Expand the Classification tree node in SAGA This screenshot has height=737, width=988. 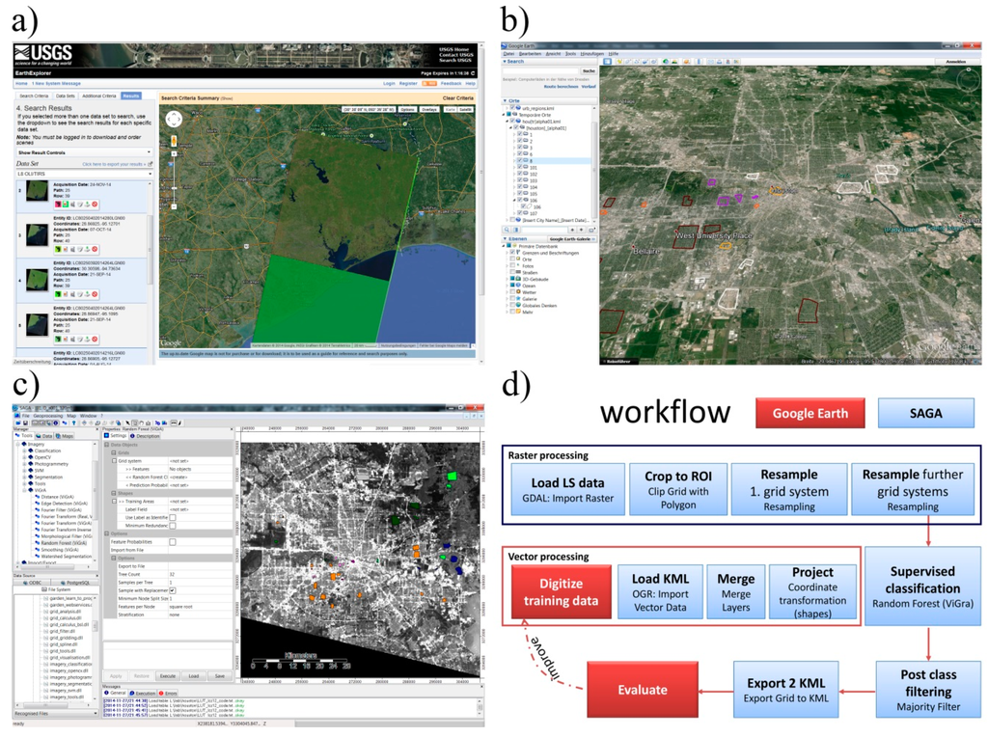pyautogui.click(x=24, y=450)
